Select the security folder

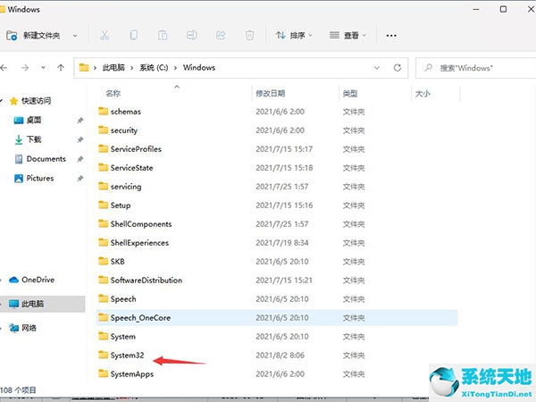[124, 130]
